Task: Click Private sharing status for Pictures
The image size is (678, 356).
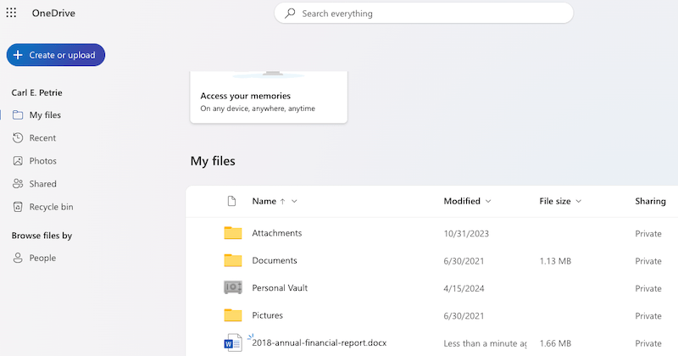Action: (648, 316)
